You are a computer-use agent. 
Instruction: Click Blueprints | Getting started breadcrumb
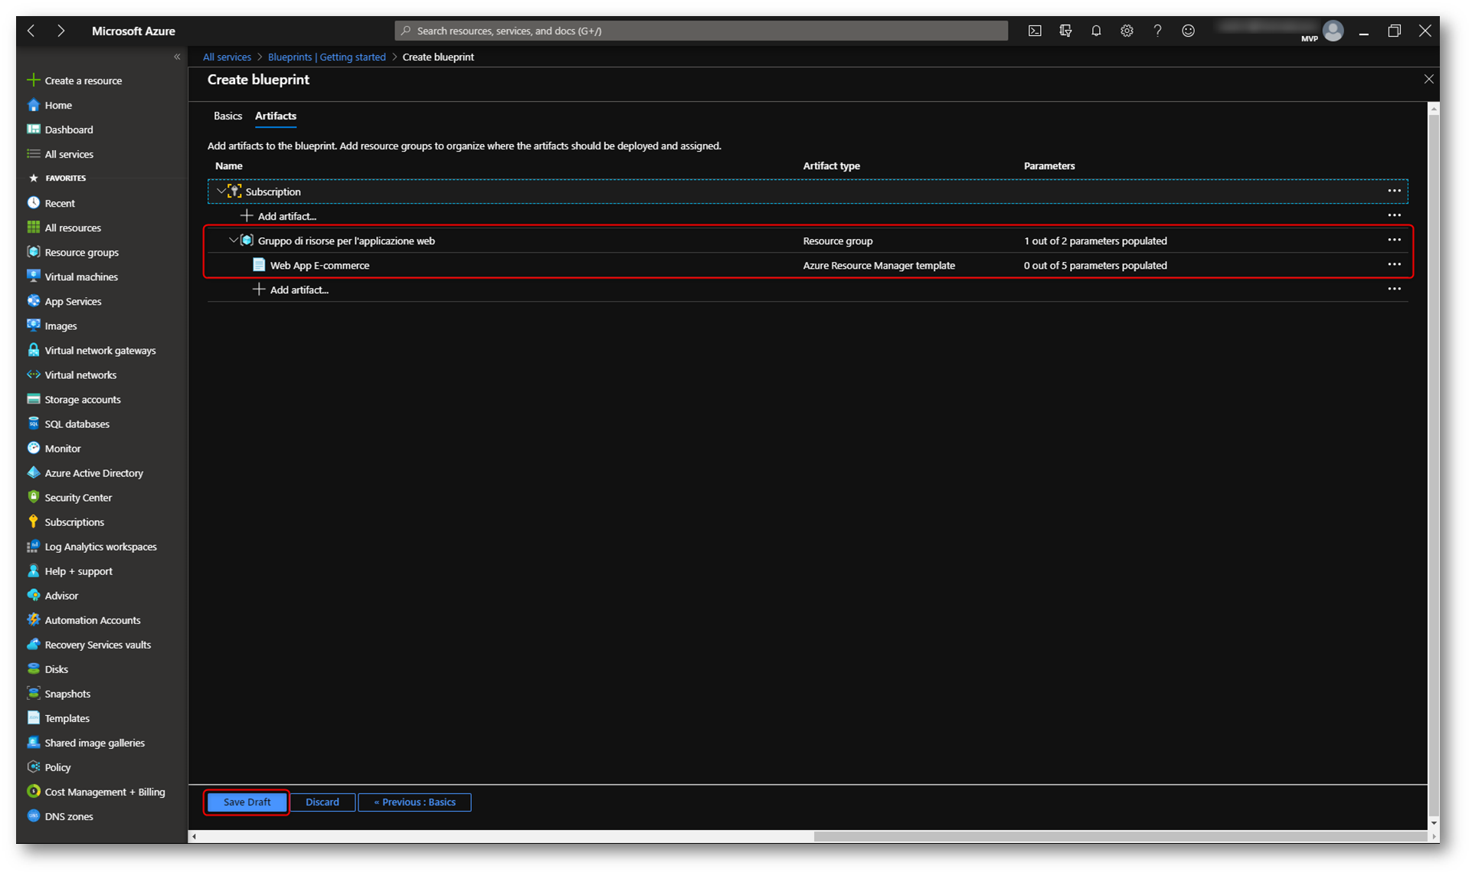pos(327,57)
